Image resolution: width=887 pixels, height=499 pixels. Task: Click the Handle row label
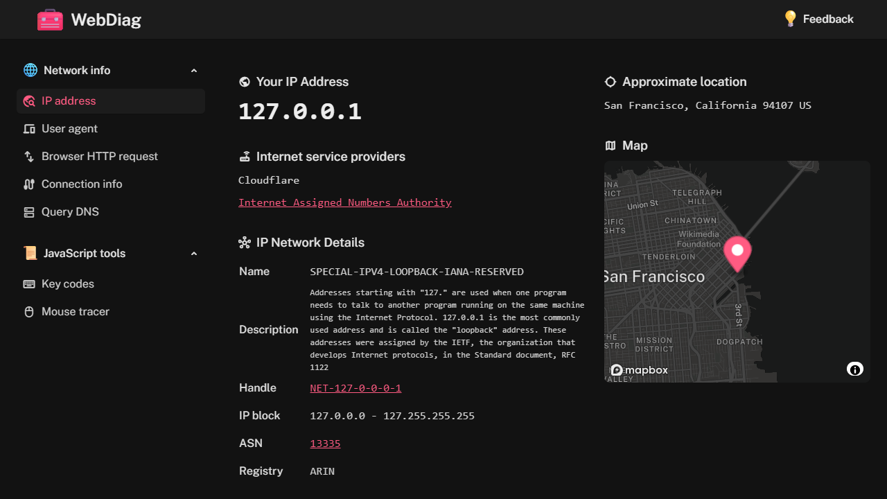[258, 388]
